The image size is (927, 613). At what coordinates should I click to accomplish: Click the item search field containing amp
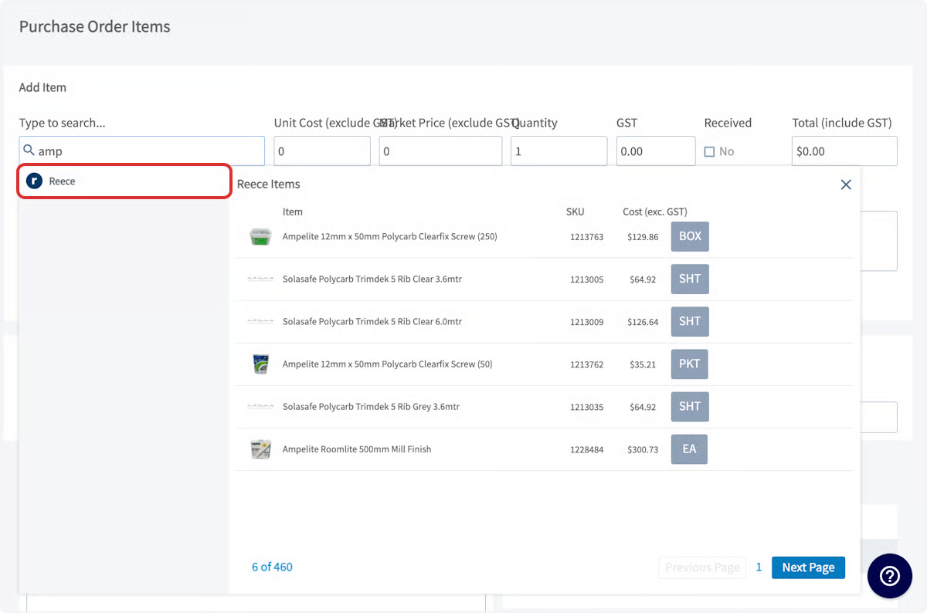click(142, 151)
